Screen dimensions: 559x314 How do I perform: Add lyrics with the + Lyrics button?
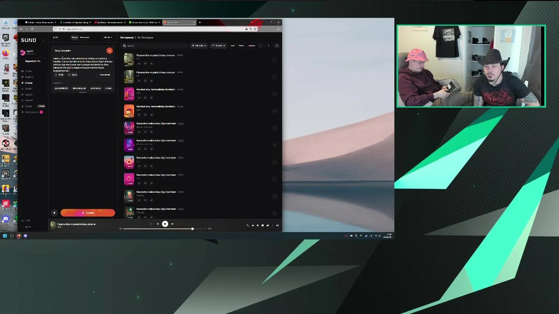click(x=72, y=75)
